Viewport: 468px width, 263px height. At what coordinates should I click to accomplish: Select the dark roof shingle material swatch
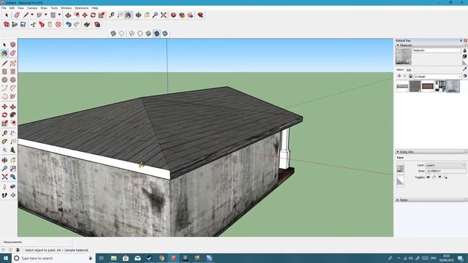[x=415, y=86]
